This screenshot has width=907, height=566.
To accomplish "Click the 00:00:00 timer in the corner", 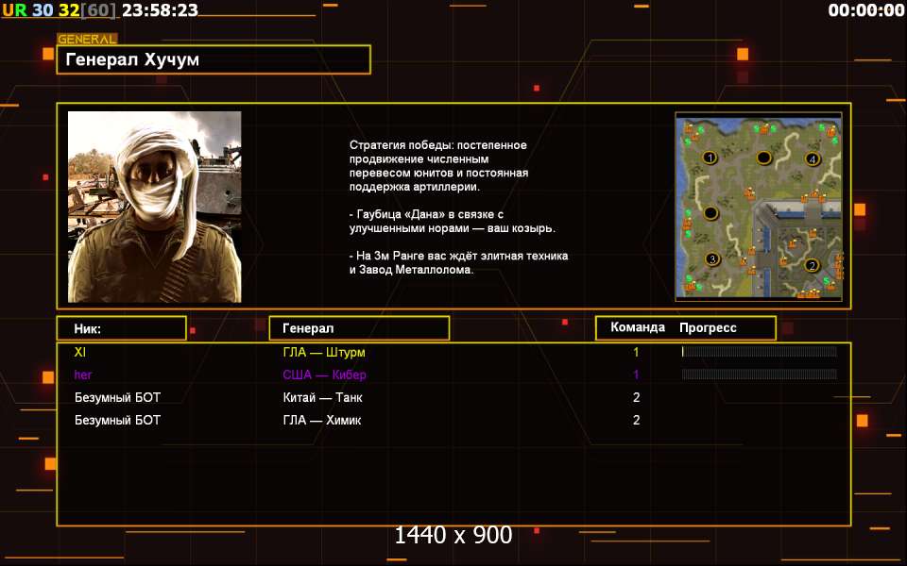I will (x=865, y=10).
